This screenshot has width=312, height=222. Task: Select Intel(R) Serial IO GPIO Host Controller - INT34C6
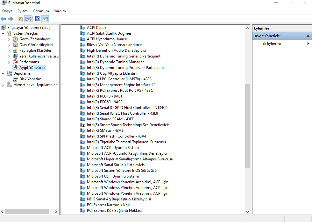pyautogui.click(x=127, y=108)
